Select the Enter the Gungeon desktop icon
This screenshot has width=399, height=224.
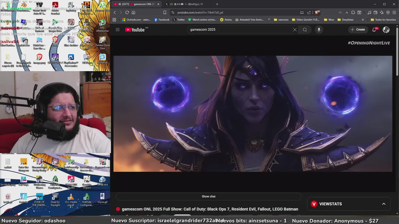tap(24, 165)
